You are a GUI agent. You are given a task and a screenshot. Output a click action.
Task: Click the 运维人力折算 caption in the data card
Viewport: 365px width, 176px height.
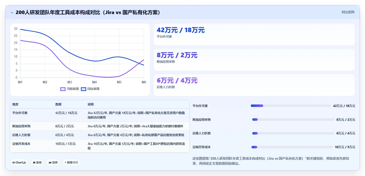166,87
